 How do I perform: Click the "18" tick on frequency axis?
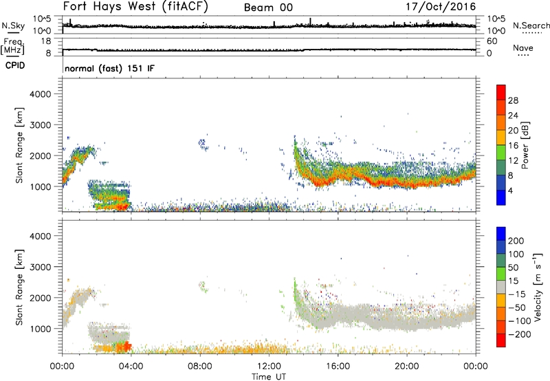[x=46, y=41]
